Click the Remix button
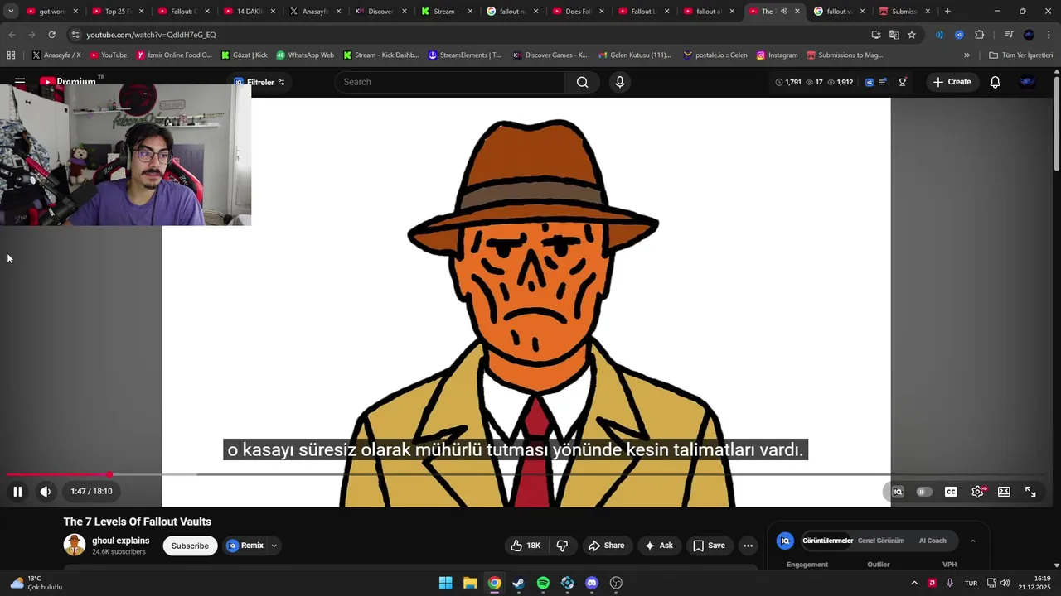The height and width of the screenshot is (596, 1061). (245, 546)
